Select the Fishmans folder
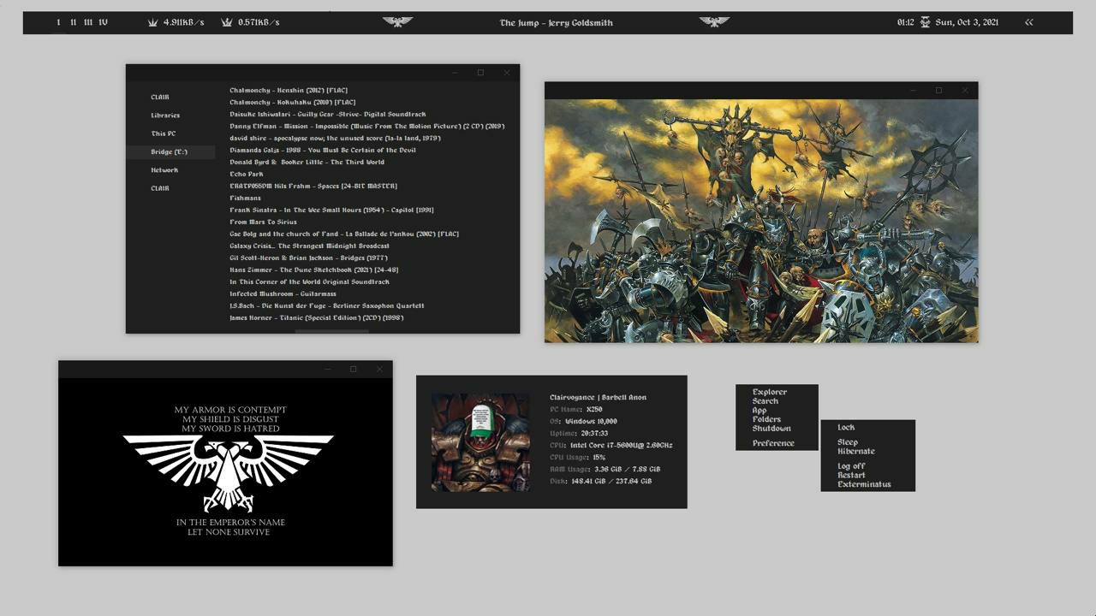This screenshot has height=616, width=1096. (x=245, y=198)
